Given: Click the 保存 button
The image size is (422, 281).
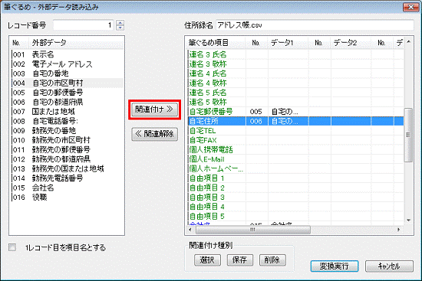Looking at the screenshot, I should 240,260.
